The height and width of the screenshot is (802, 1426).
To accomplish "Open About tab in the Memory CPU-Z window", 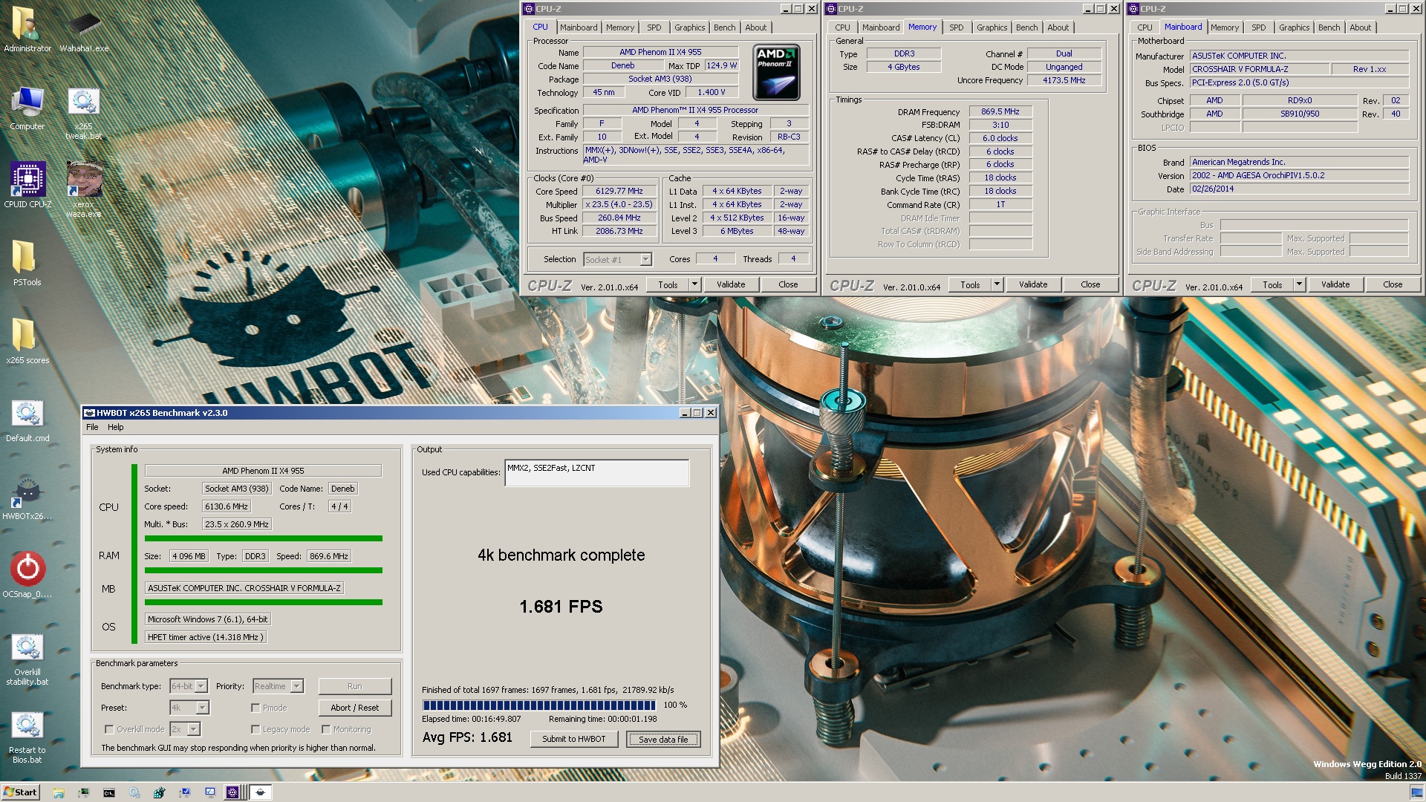I will coord(1058,27).
